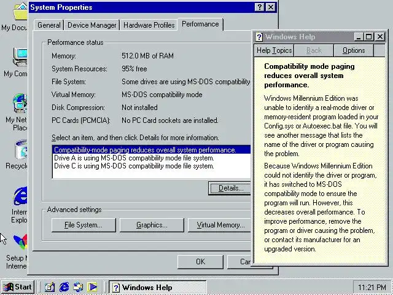Screen dimensions: 393x295
Task: Click the Details button
Action: [x=230, y=188]
